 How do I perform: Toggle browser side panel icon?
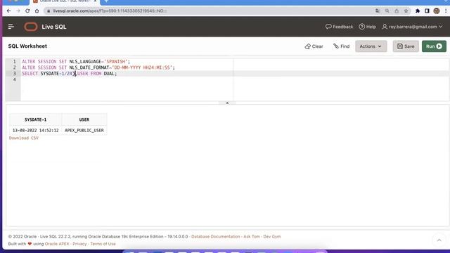(x=427, y=11)
